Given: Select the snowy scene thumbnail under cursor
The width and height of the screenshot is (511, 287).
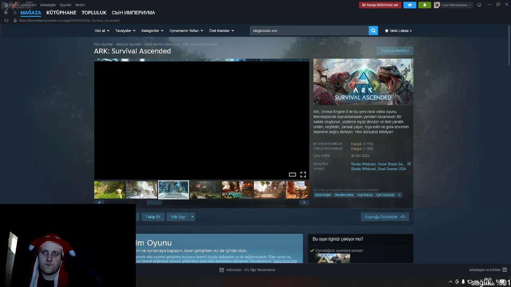Looking at the screenshot, I should pos(142,190).
